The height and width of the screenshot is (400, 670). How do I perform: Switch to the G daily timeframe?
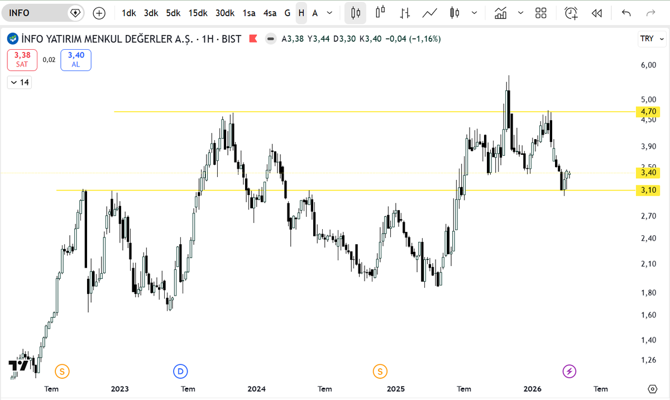[288, 13]
